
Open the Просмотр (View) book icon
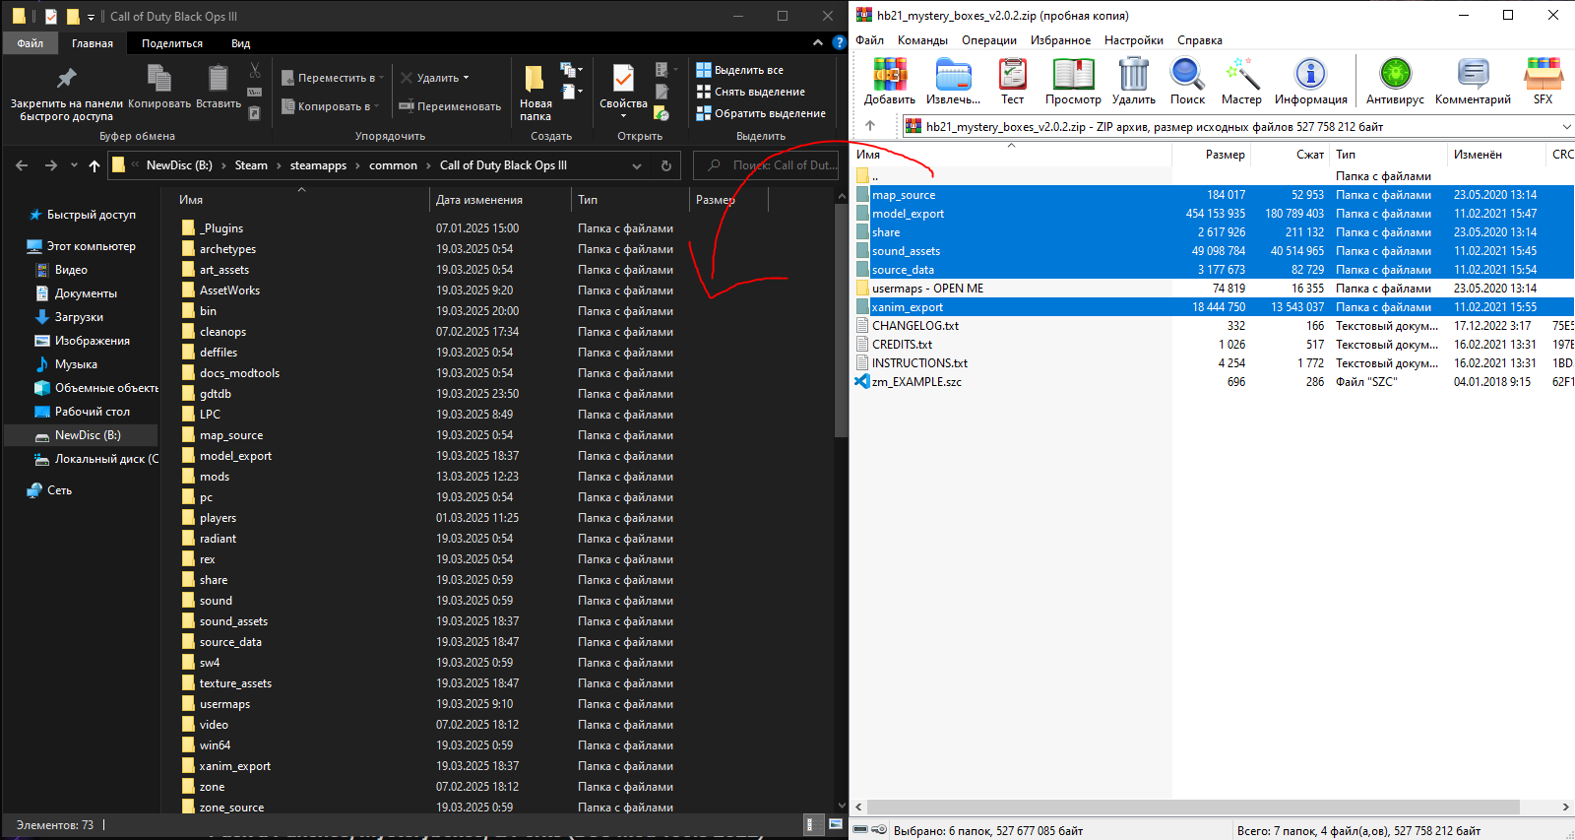pos(1073,75)
